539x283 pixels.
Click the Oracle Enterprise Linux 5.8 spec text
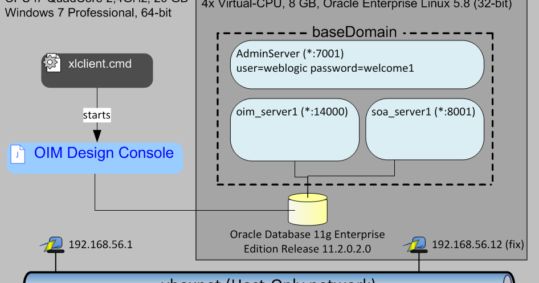(x=357, y=5)
